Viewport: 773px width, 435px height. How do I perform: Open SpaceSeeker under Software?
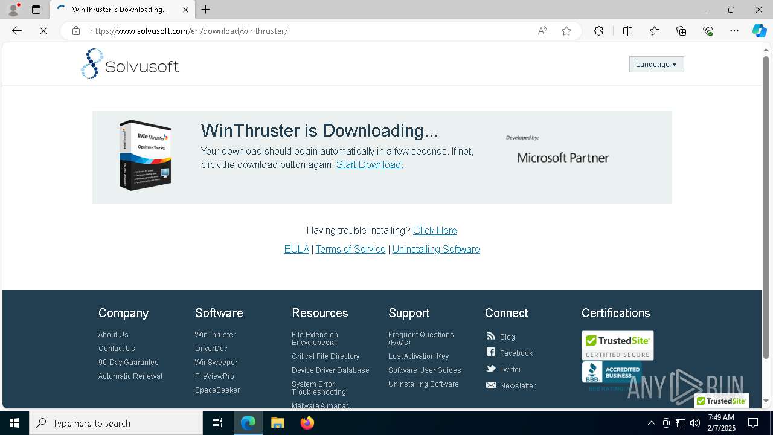tap(217, 390)
